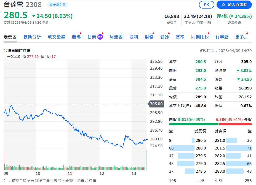
Task: Click the large 280.5 closing price
Action: point(15,15)
